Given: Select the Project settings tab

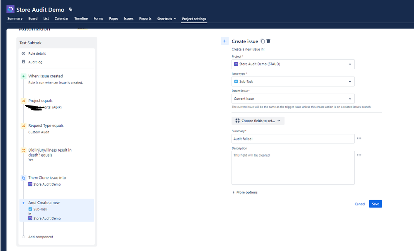Looking at the screenshot, I should pyautogui.click(x=194, y=19).
